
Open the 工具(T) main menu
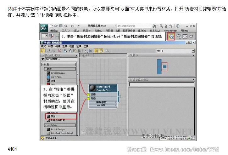point(66,31)
